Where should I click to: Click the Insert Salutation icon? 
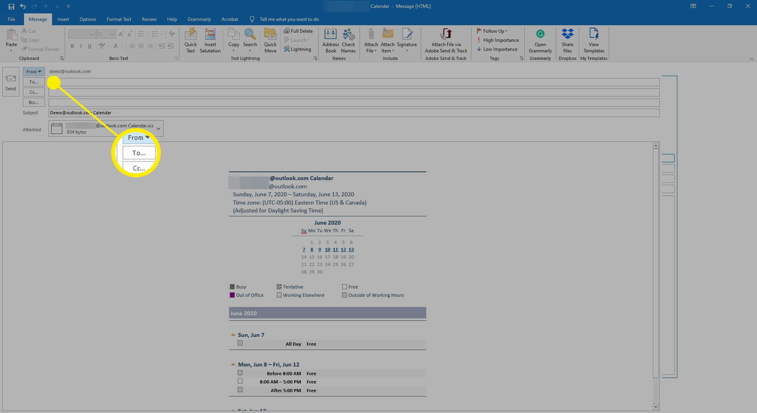coord(210,34)
